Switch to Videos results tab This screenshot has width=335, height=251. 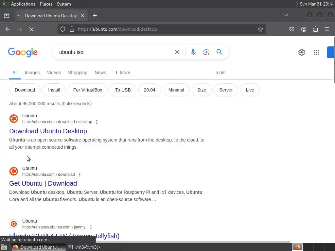tap(54, 73)
